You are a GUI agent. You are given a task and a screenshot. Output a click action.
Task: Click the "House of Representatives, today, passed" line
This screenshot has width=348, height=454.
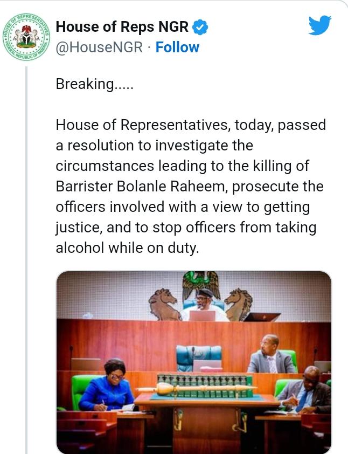coord(191,125)
